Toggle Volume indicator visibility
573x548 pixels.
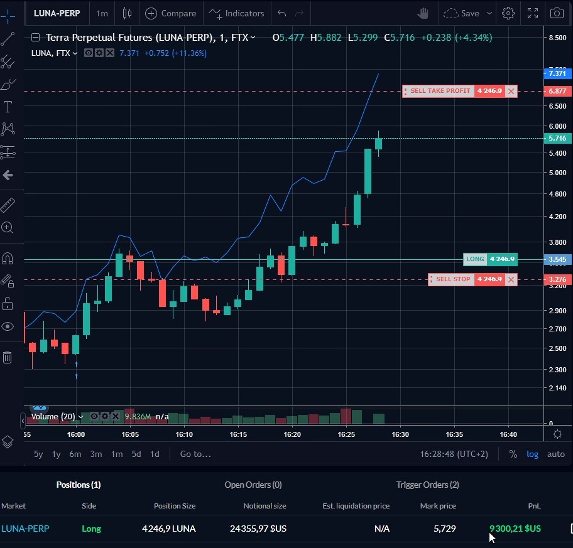click(x=94, y=416)
